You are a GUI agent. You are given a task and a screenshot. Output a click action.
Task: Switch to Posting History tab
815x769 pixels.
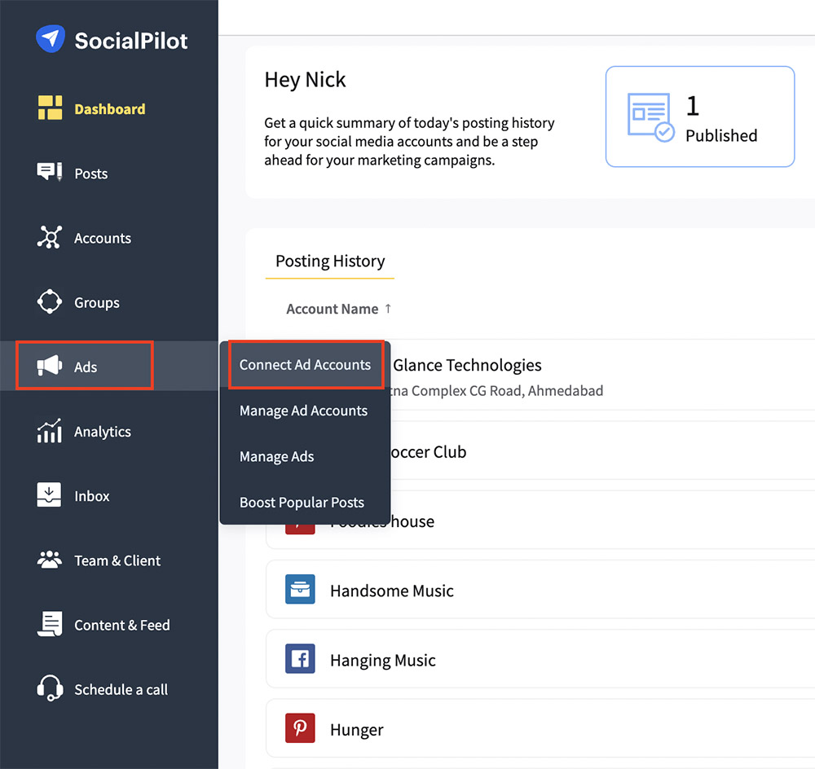(x=330, y=261)
